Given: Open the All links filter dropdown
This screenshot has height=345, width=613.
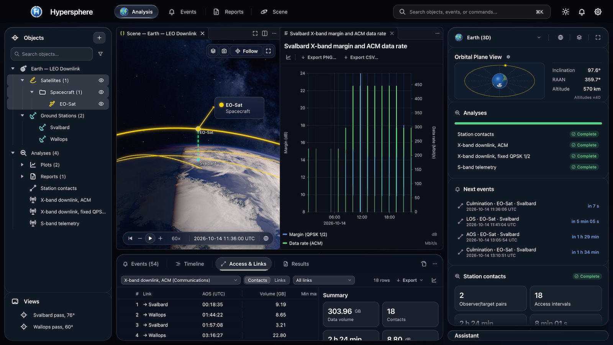Looking at the screenshot, I should [x=324, y=280].
